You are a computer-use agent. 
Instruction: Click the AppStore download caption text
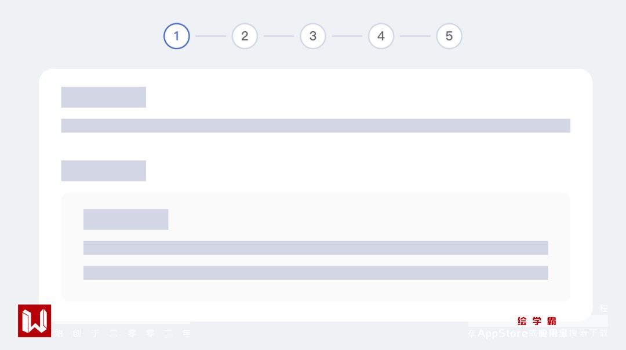pyautogui.click(x=538, y=333)
